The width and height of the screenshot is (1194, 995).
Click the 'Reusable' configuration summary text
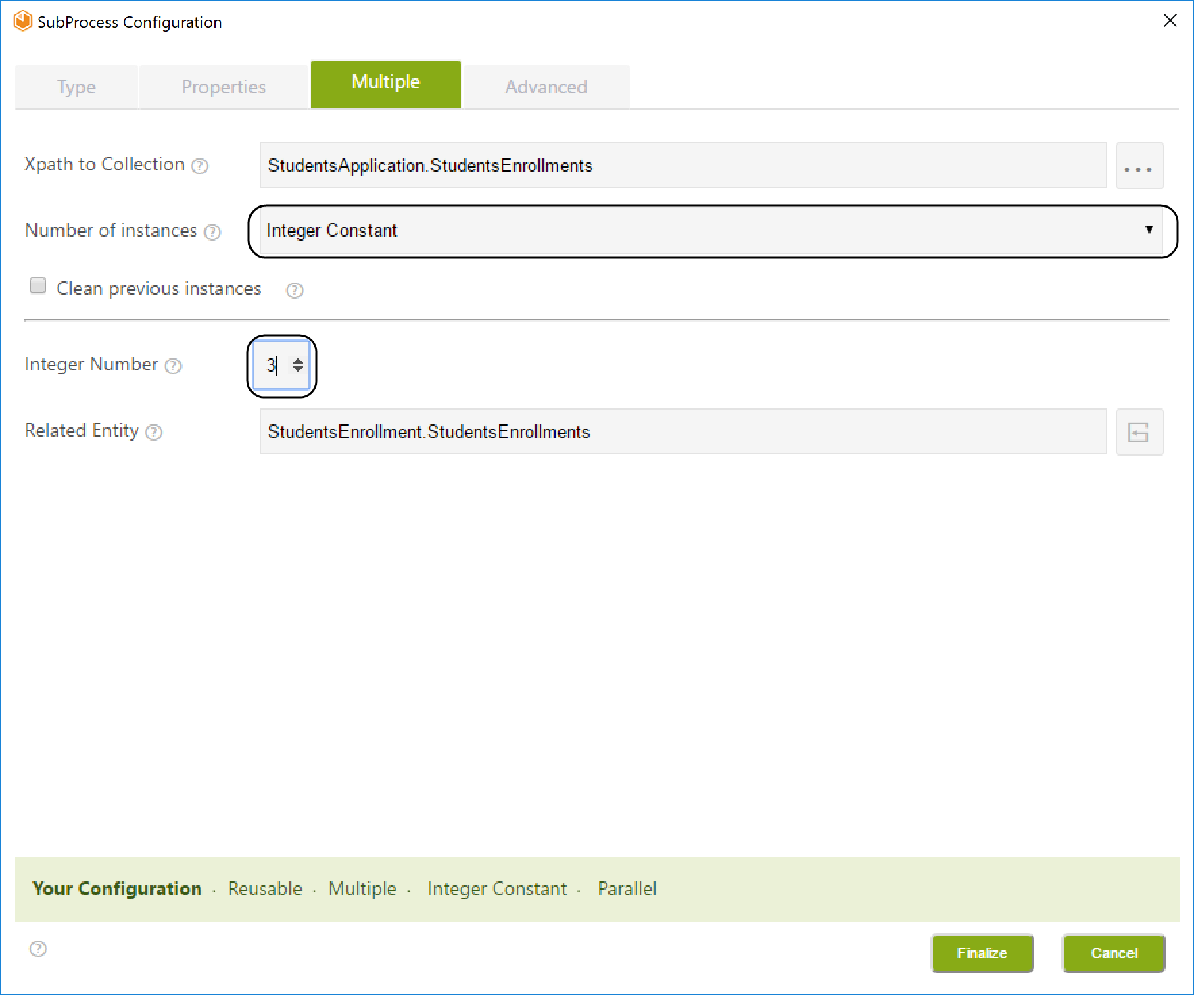pyautogui.click(x=265, y=888)
